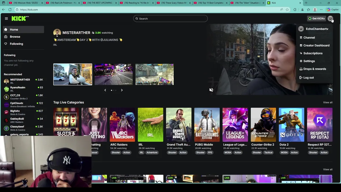This screenshot has width=341, height=192.
Task: Open recommended channel MISTERARTHER in sidebar
Action: (x=23, y=81)
